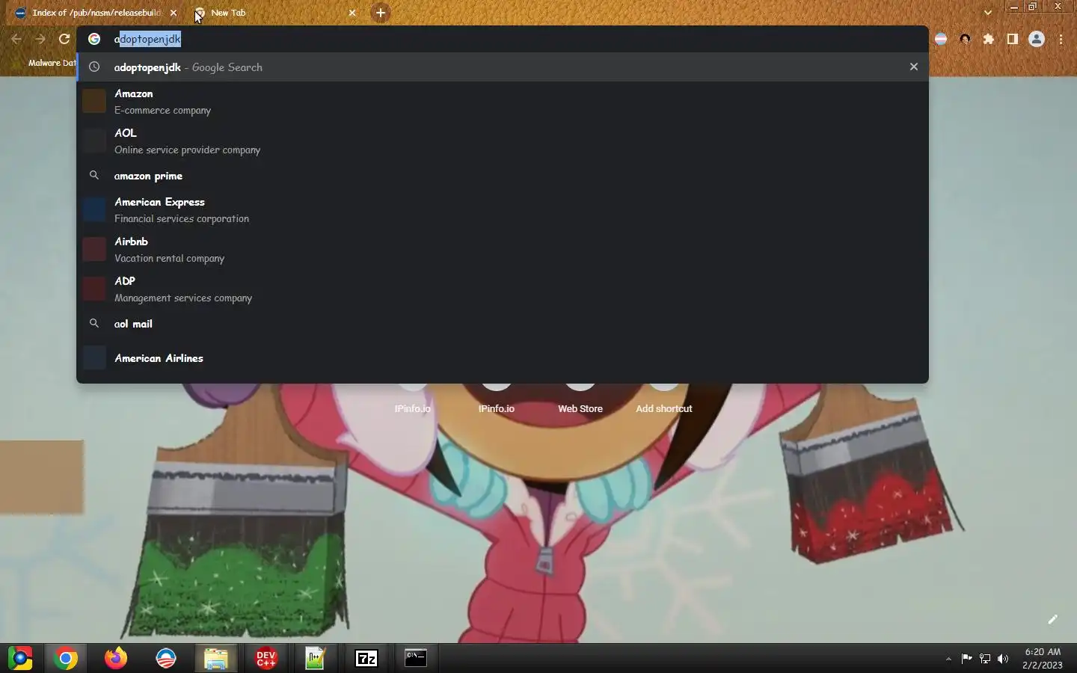
Task: Open the Extensions puzzle-piece menu
Action: coord(989,39)
